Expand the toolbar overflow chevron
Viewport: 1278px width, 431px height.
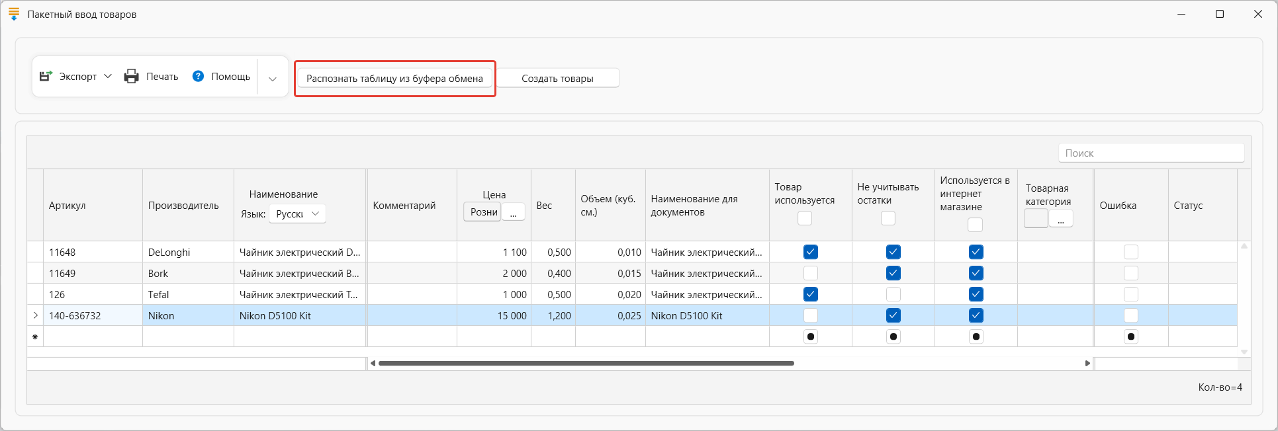pyautogui.click(x=272, y=79)
